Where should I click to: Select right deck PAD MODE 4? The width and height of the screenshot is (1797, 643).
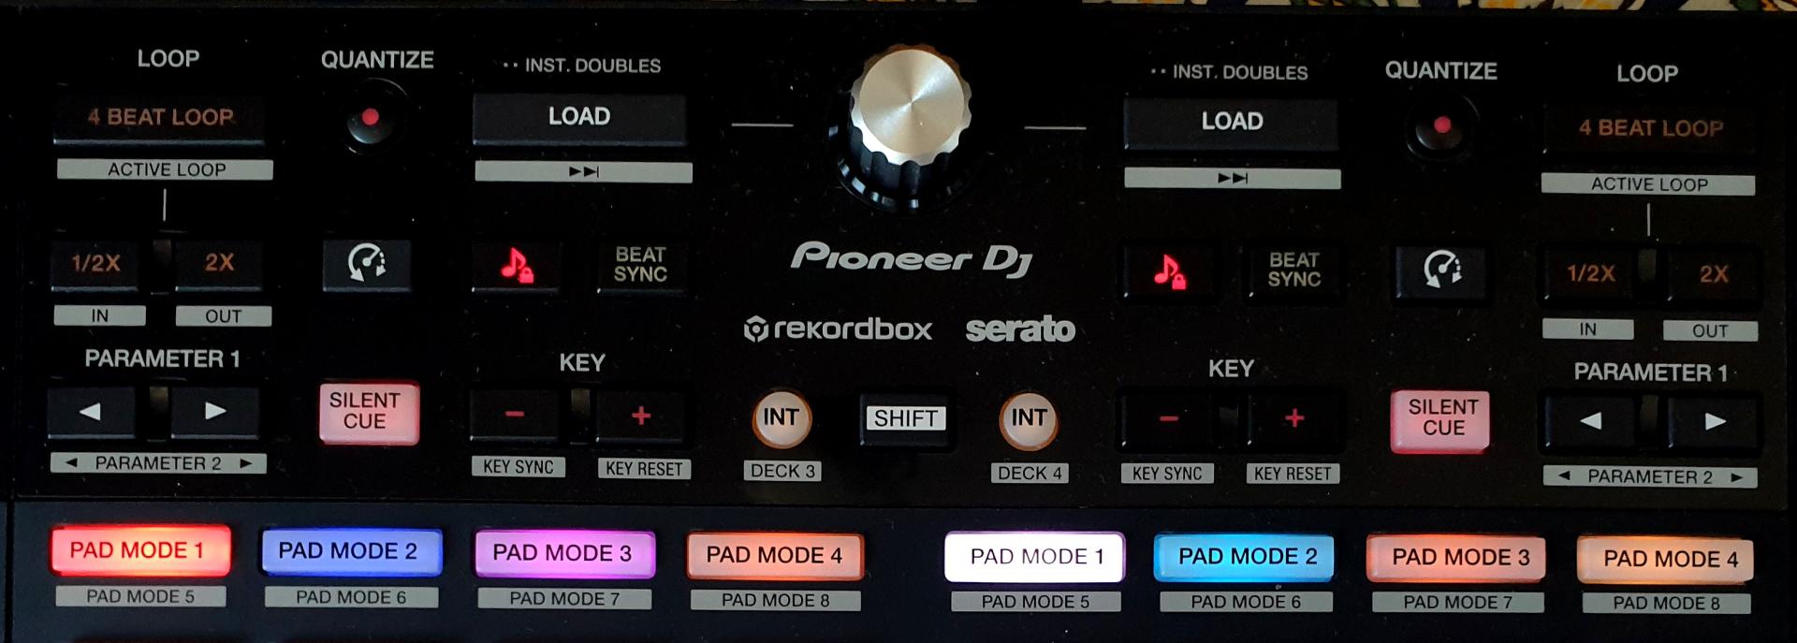[x=1665, y=561]
